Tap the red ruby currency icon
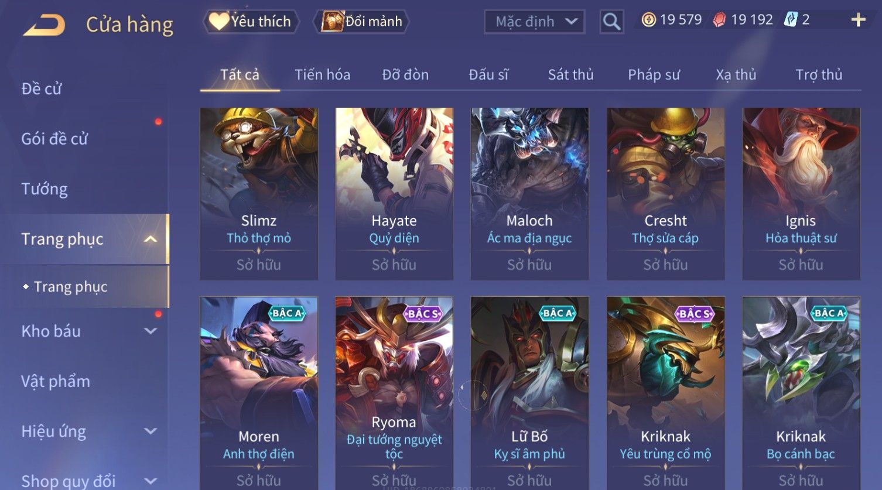This screenshot has width=882, height=490. tap(719, 20)
